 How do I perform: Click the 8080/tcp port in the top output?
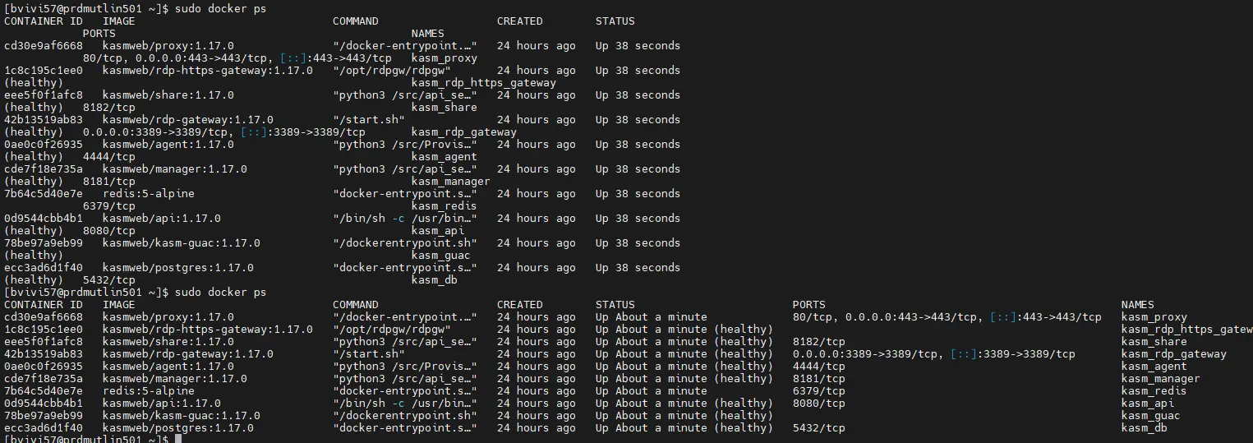(x=108, y=230)
